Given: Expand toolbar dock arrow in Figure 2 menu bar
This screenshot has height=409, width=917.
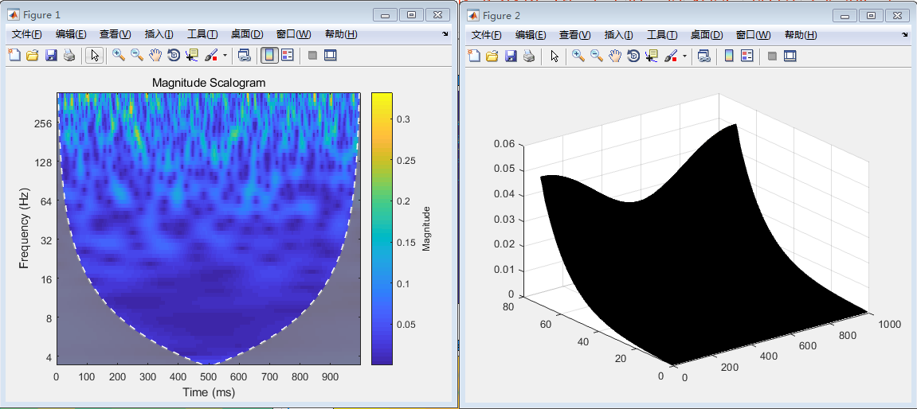Looking at the screenshot, I should point(905,35).
